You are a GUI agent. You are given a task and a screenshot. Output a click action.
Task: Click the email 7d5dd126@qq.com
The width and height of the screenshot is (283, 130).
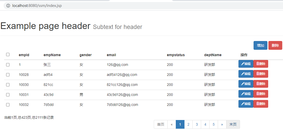[123, 105]
